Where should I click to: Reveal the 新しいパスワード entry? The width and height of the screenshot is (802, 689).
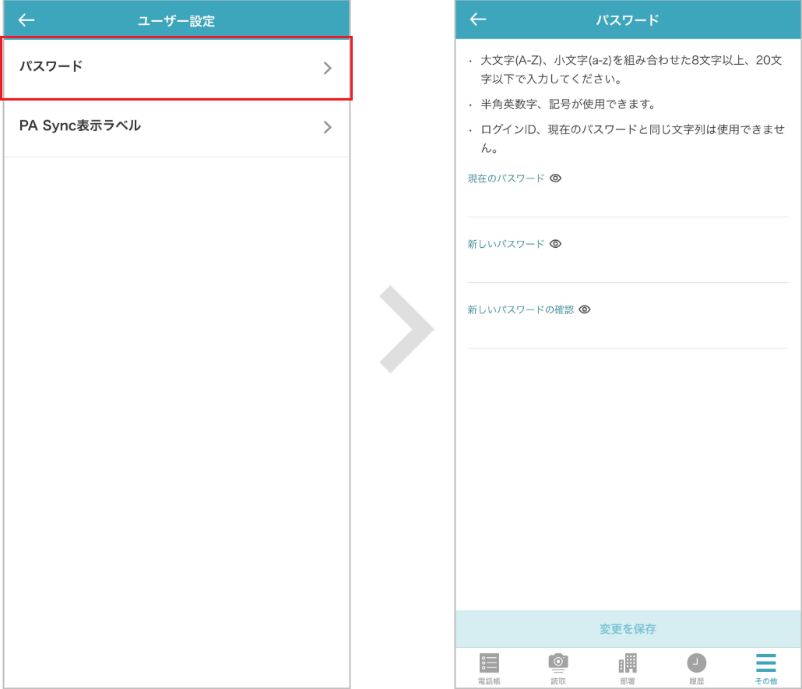point(554,244)
